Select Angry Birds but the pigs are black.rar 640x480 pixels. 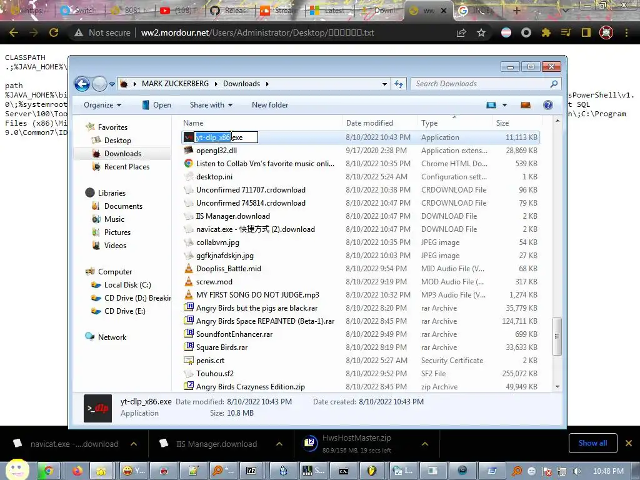pos(257,308)
